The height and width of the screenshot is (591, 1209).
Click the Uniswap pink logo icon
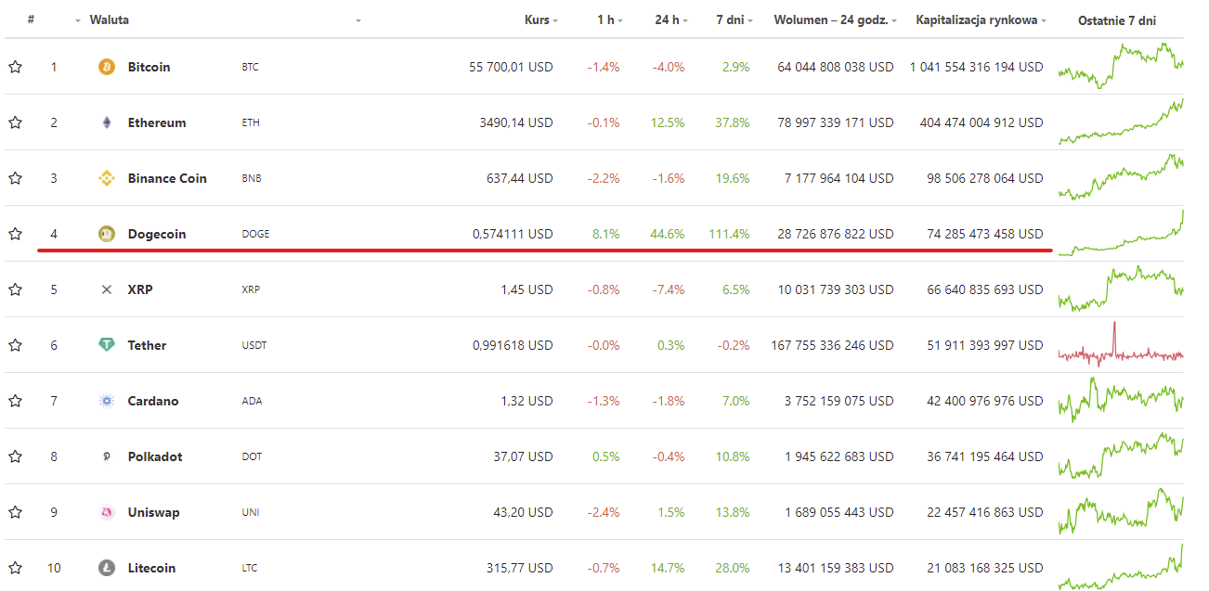tap(107, 512)
